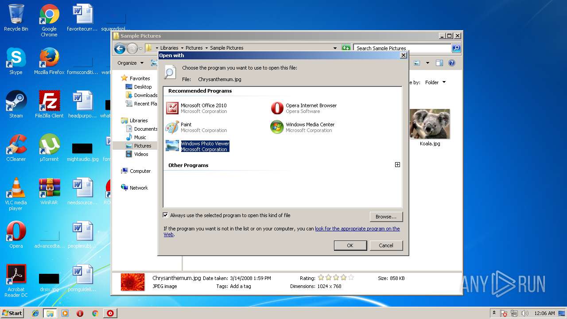The image size is (567, 319).
Task: Open Mozilla Firefox desktop shortcut
Action: 49,61
